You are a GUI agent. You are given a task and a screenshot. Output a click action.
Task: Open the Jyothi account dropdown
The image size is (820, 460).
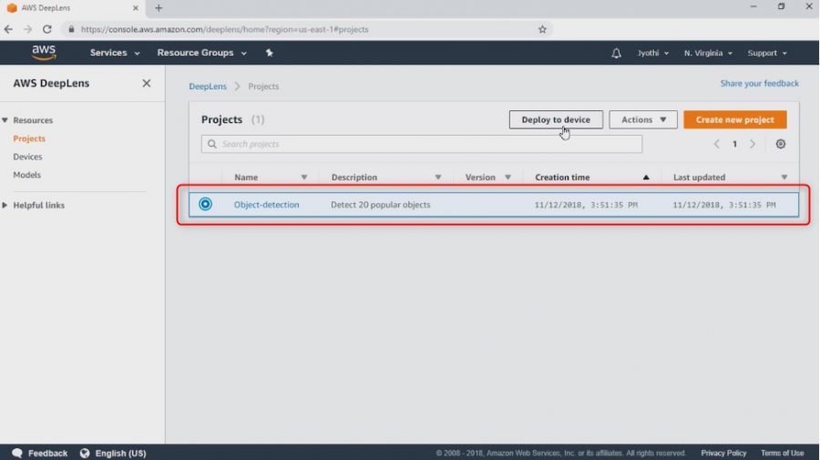pyautogui.click(x=652, y=53)
